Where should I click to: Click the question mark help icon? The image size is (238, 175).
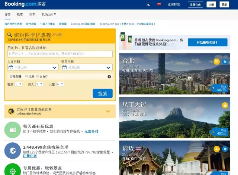[x=109, y=77]
